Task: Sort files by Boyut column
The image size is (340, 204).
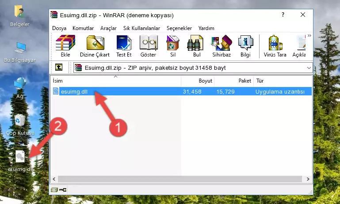Action: click(x=198, y=81)
